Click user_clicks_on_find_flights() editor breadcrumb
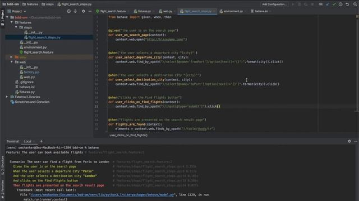 (128, 135)
